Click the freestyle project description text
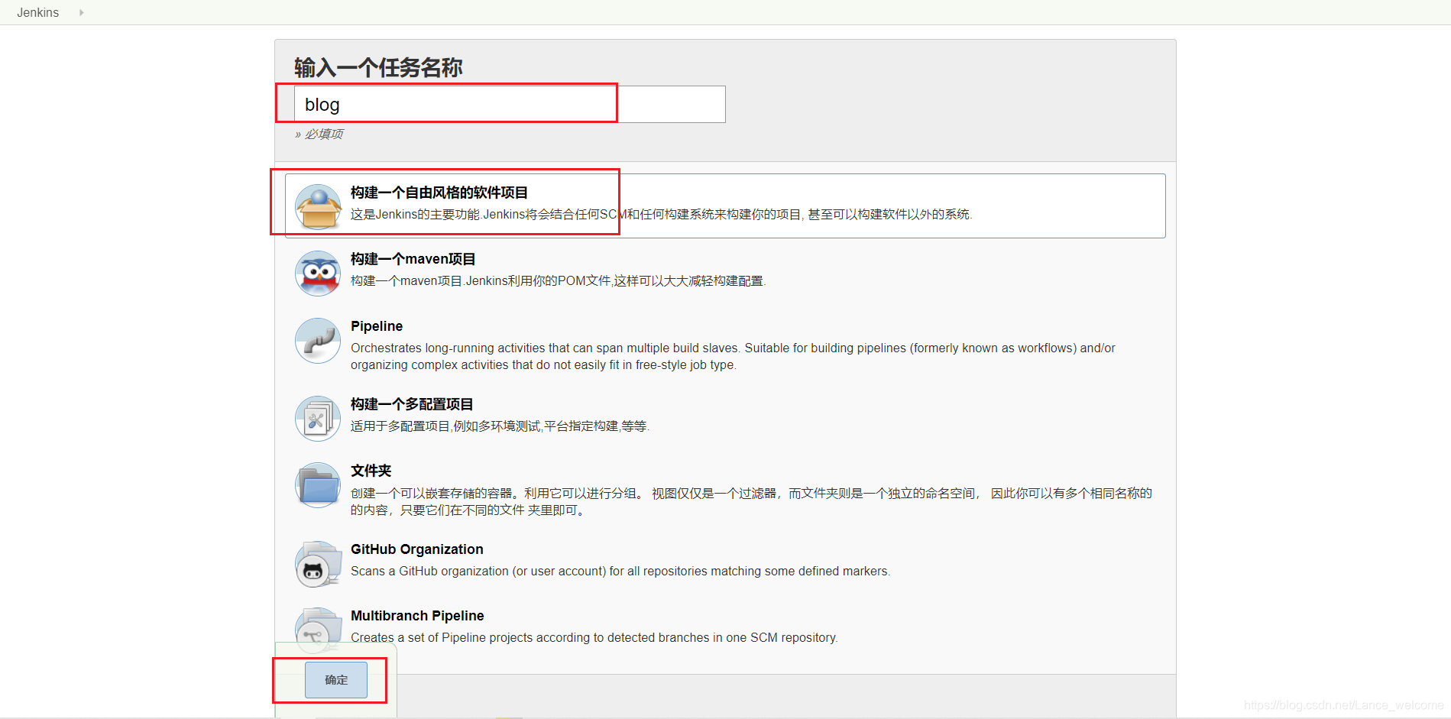Viewport: 1451px width, 719px height. (662, 215)
